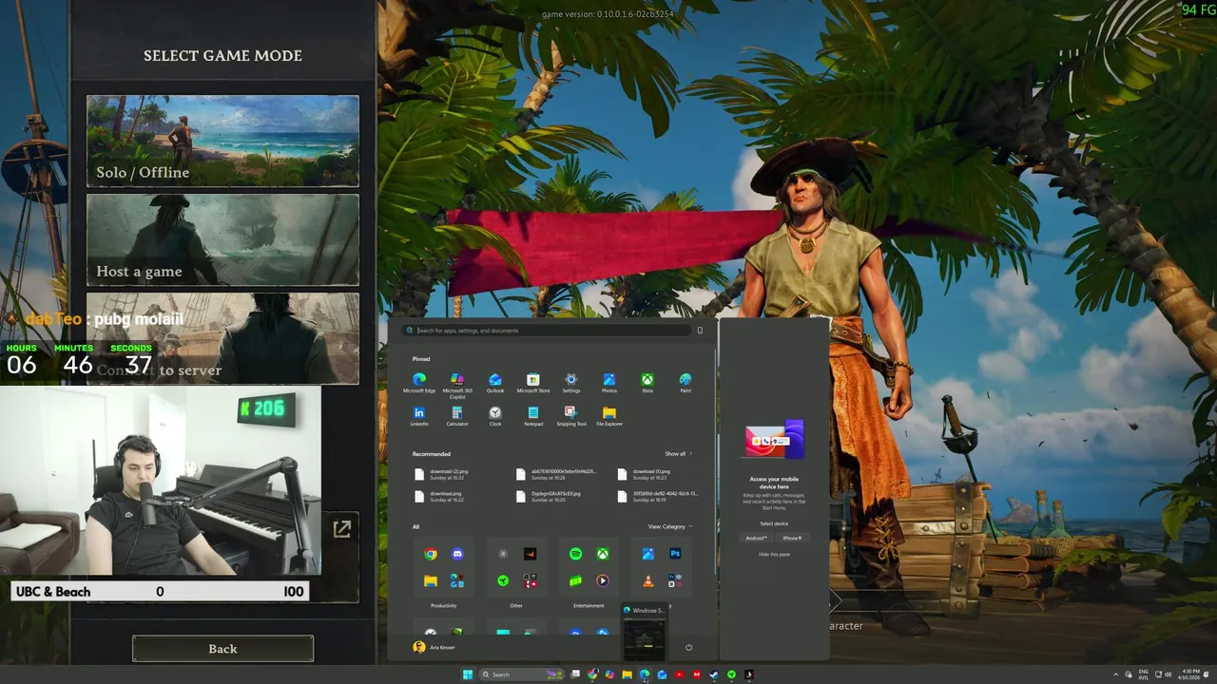Open recommended file DypbgnGXcAYScE9.jpg

(x=548, y=496)
